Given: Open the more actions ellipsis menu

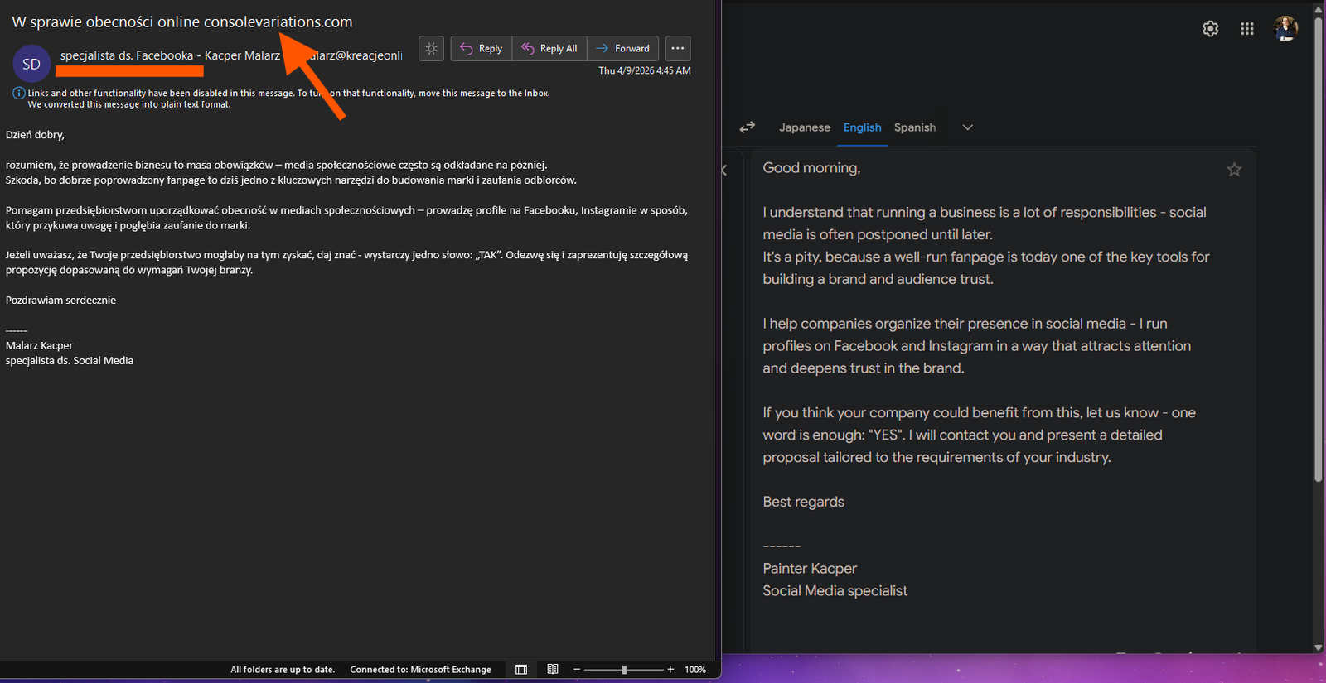Looking at the screenshot, I should (x=677, y=49).
